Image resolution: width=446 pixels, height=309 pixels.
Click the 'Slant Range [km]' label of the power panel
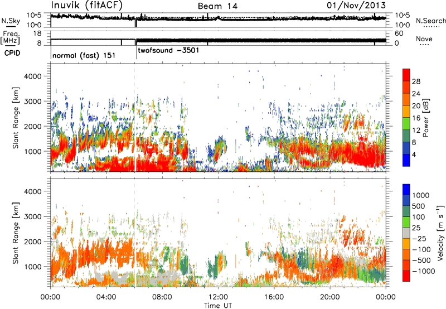click(16, 118)
